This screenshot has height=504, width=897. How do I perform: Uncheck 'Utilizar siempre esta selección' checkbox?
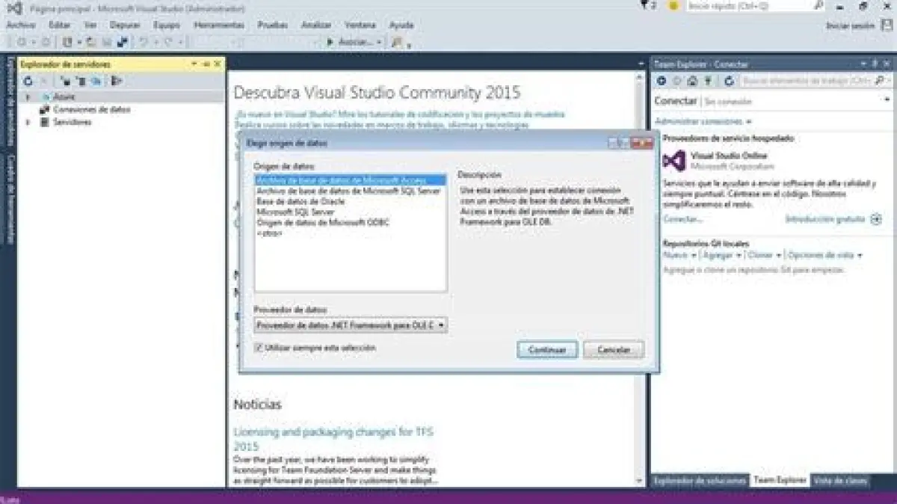[259, 348]
